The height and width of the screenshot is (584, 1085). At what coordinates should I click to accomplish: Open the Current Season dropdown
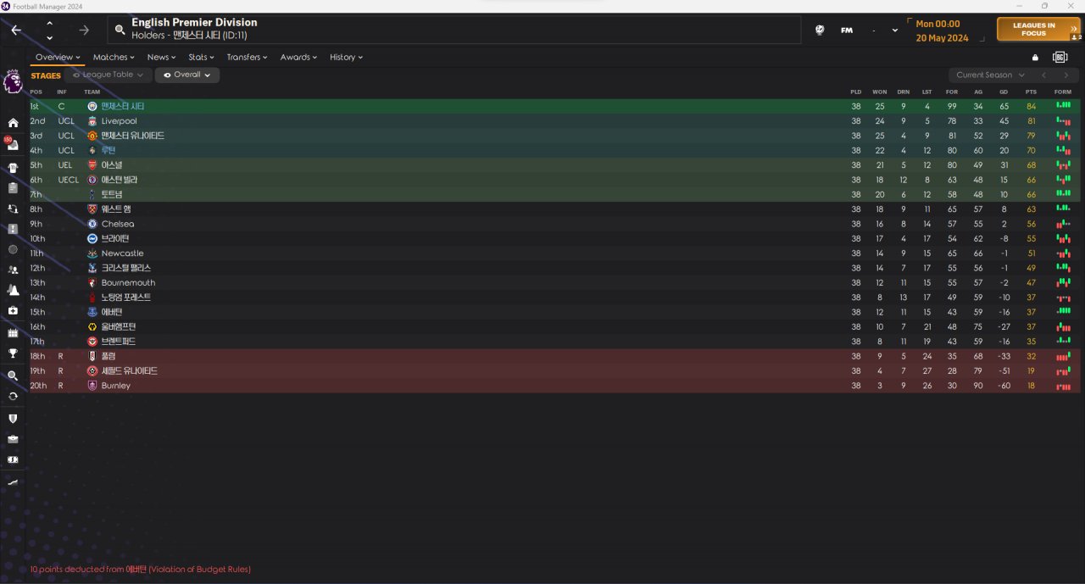[x=989, y=75]
